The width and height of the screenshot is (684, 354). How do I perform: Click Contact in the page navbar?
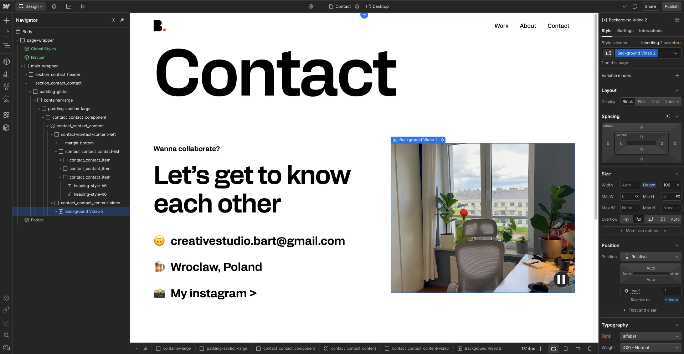tap(558, 26)
